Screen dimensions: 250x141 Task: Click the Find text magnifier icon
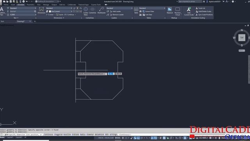click(x=35, y=11)
